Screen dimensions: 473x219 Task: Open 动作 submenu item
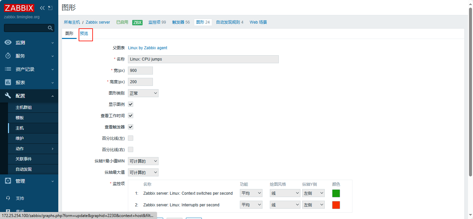pyautogui.click(x=33, y=149)
